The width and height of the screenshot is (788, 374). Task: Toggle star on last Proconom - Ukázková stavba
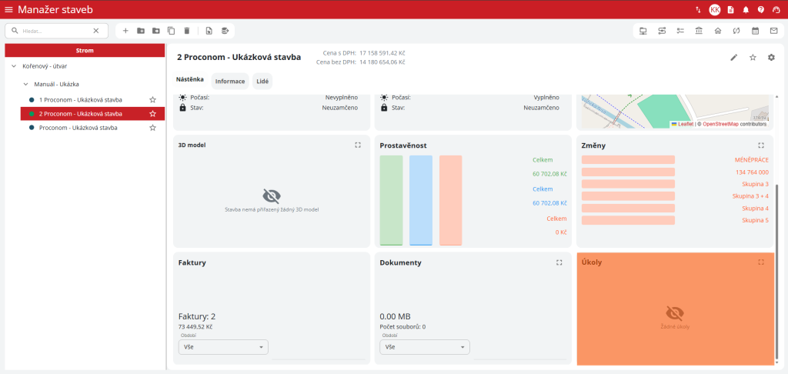152,128
